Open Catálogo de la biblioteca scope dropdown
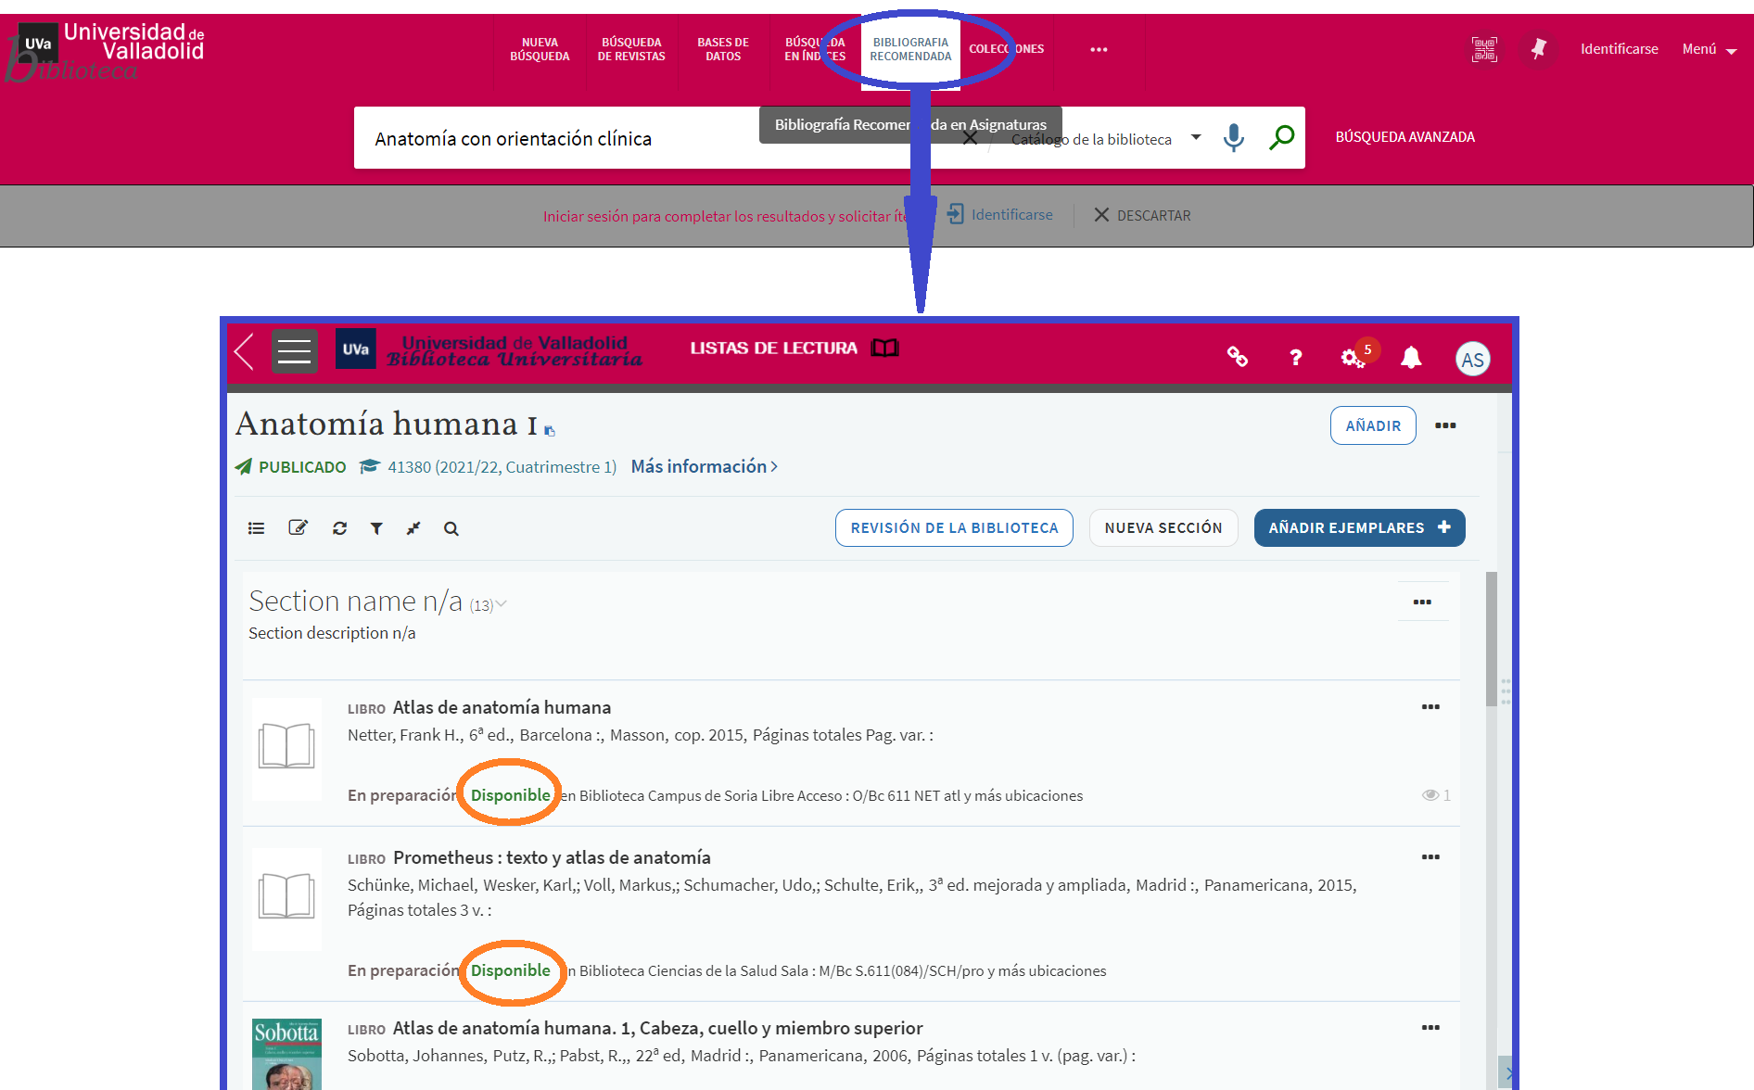 (1105, 139)
